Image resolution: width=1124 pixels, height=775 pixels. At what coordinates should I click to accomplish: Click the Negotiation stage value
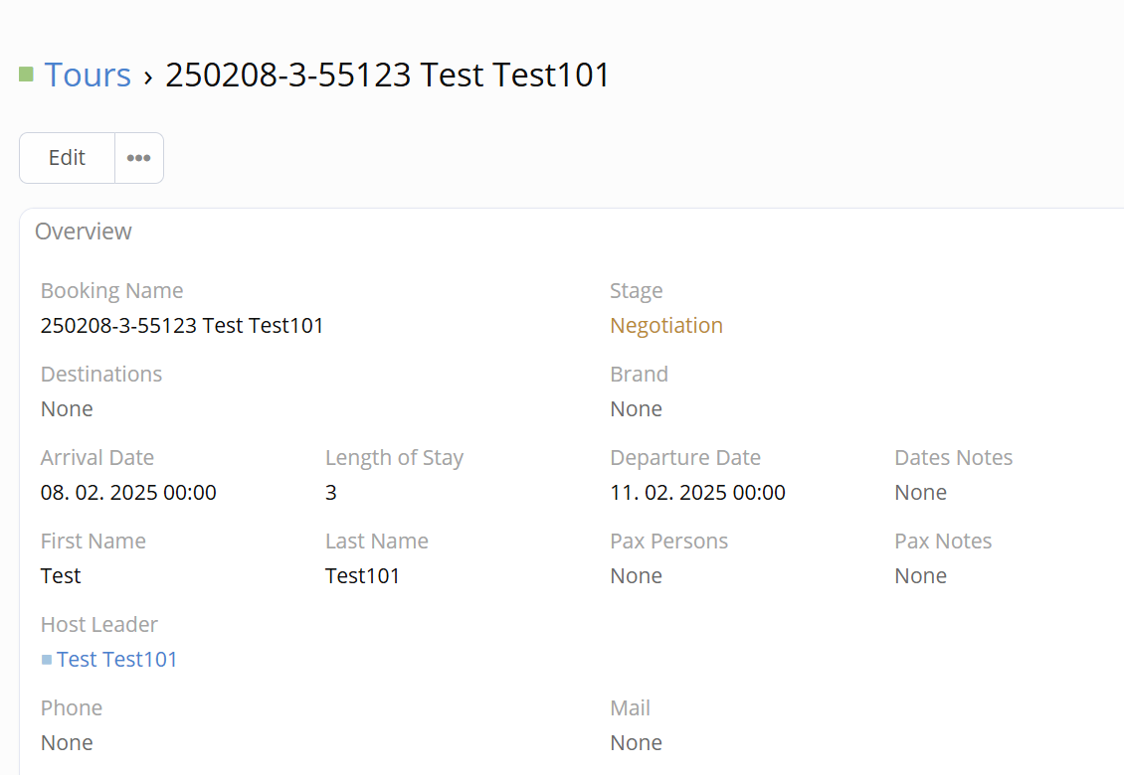coord(666,326)
